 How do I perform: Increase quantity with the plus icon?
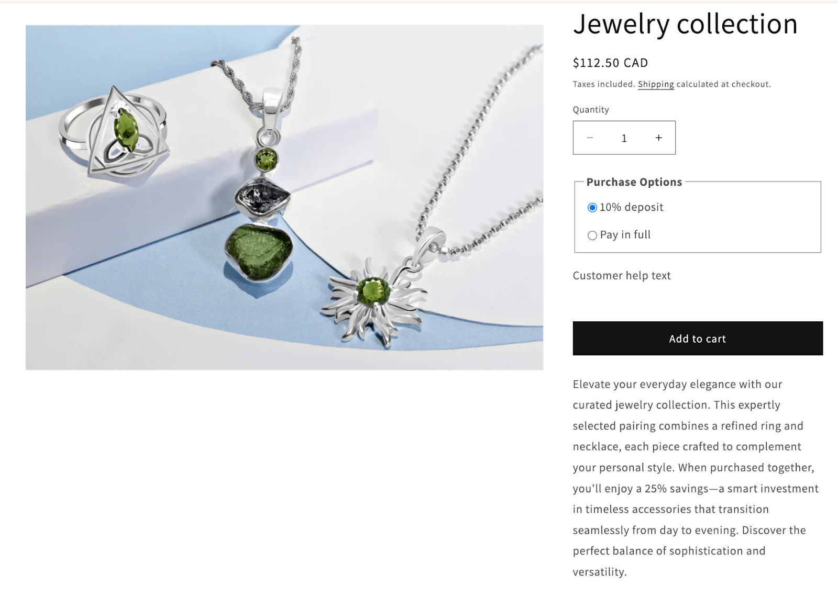coord(659,138)
